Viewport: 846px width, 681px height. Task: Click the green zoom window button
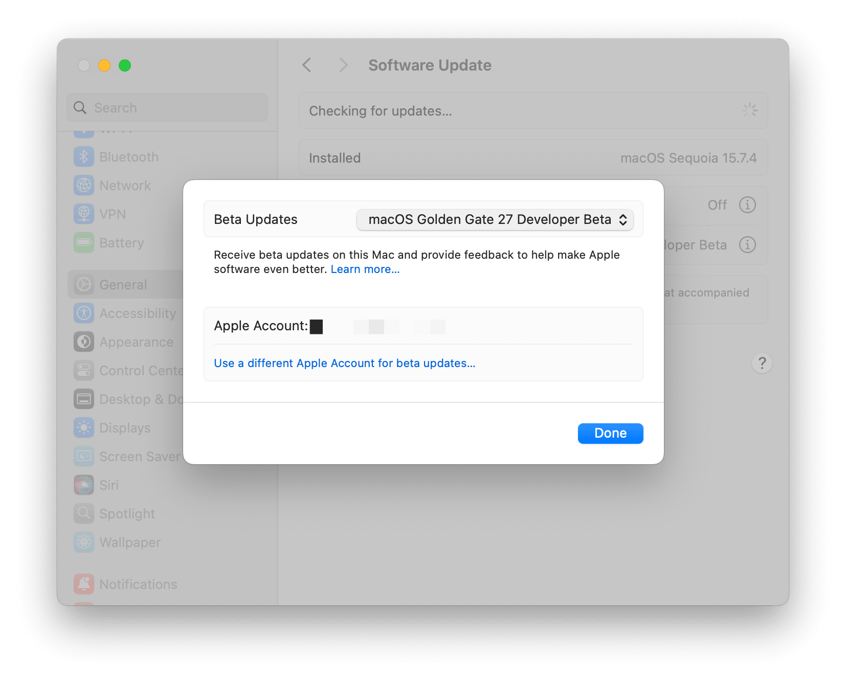125,65
